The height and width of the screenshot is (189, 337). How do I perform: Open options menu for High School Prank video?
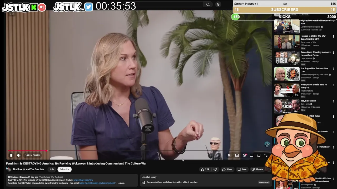333,21
